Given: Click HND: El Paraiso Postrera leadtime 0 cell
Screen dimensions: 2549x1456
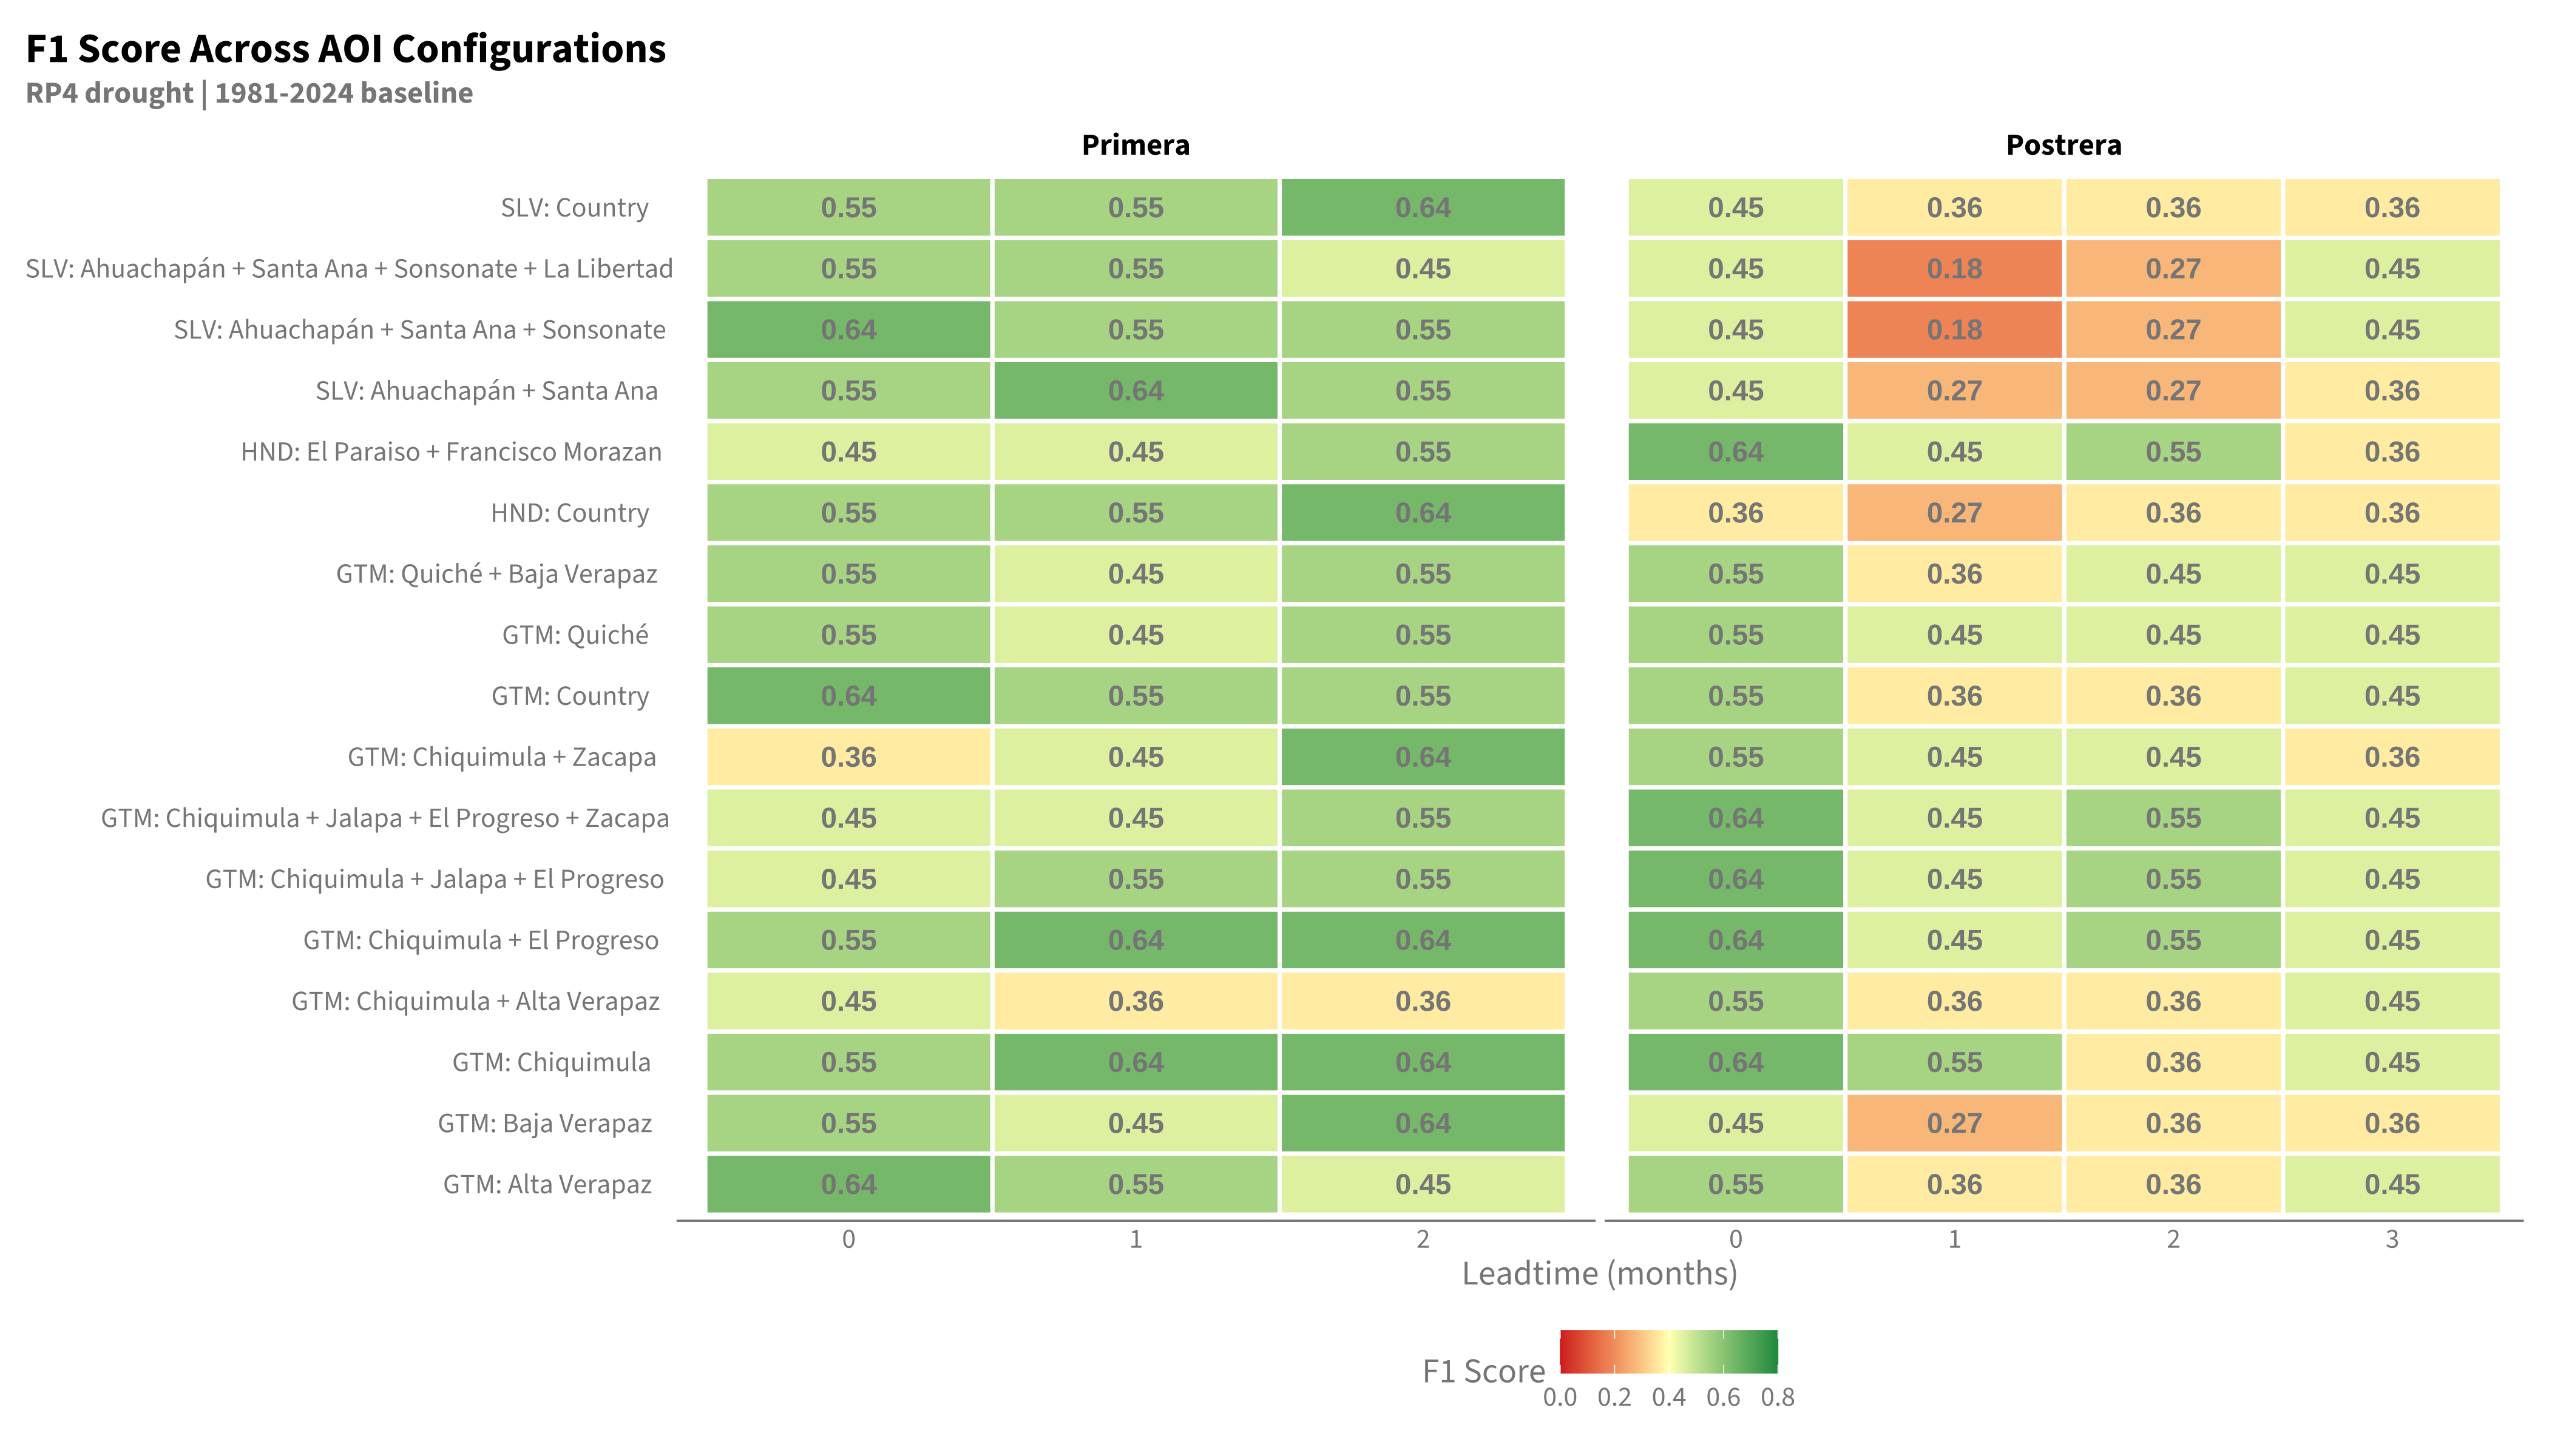Looking at the screenshot, I should (1736, 452).
